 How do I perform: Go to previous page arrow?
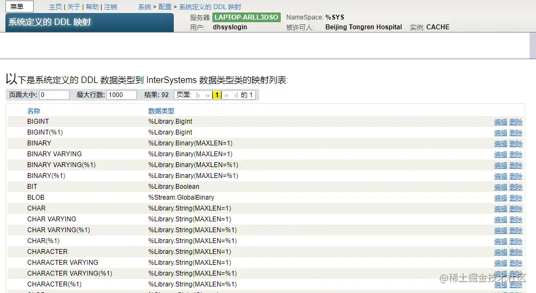pyautogui.click(x=207, y=95)
